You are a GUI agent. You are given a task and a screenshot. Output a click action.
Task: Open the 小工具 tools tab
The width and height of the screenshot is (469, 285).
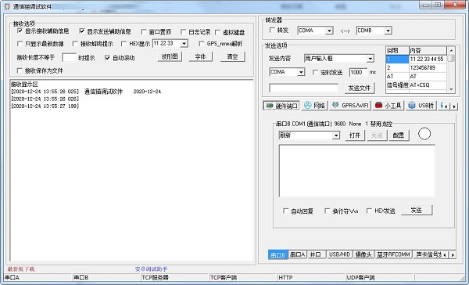[x=388, y=106]
